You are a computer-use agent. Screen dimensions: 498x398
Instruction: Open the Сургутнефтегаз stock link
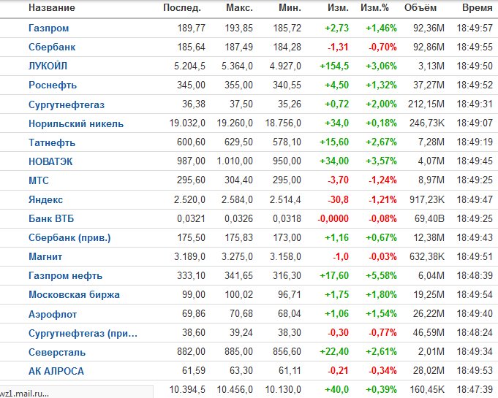[x=67, y=104]
